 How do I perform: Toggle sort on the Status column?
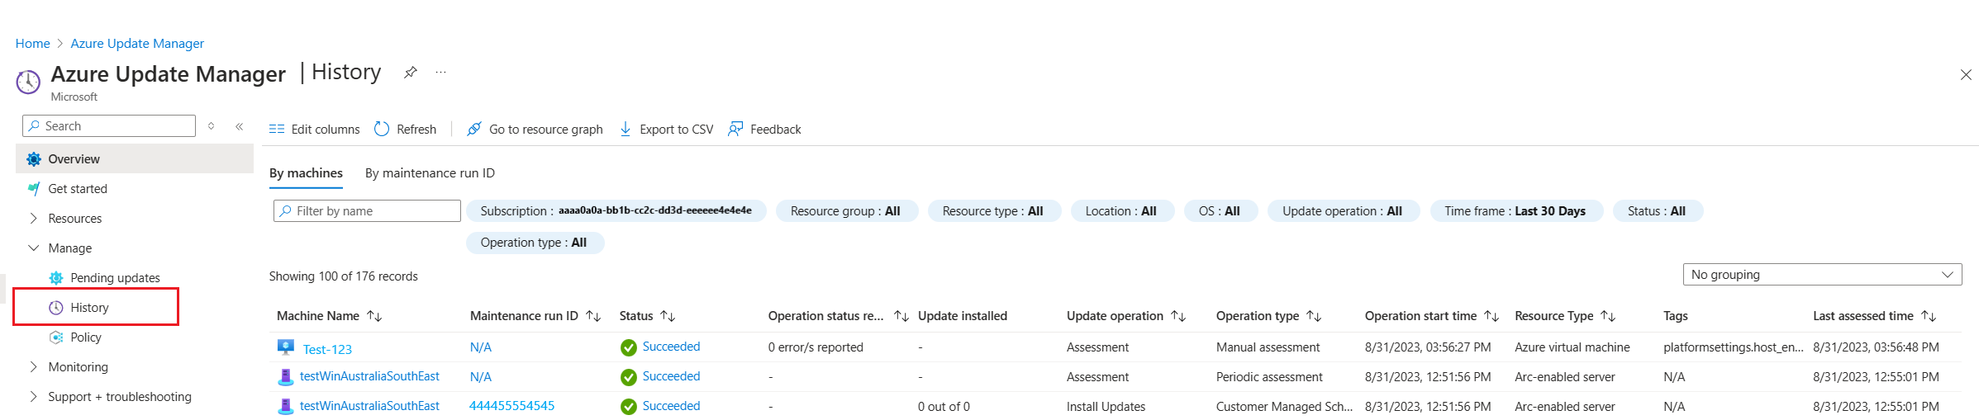coord(668,316)
